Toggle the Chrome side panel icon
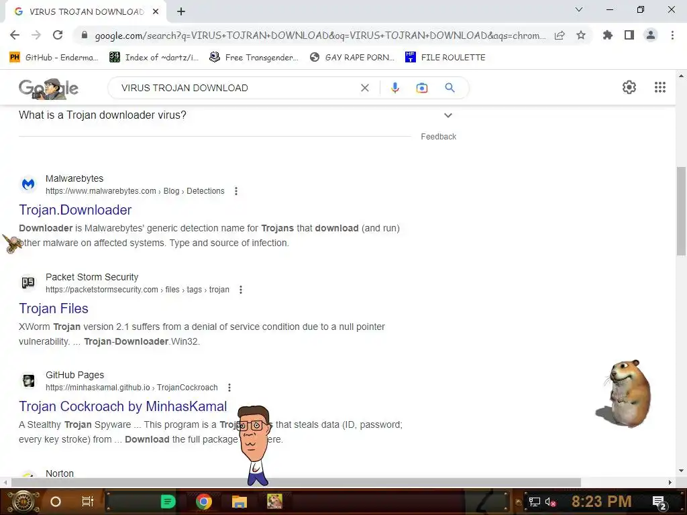Viewport: 687px width, 515px height. (629, 35)
